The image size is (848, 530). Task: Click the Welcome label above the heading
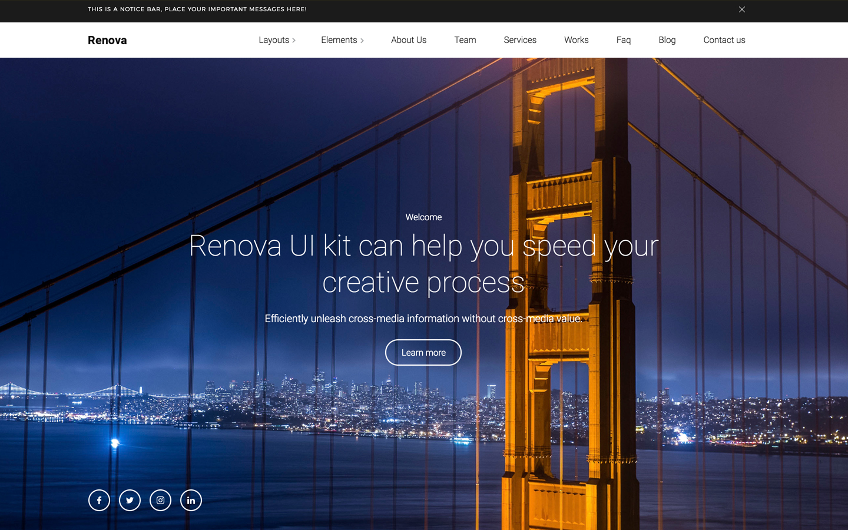(423, 217)
